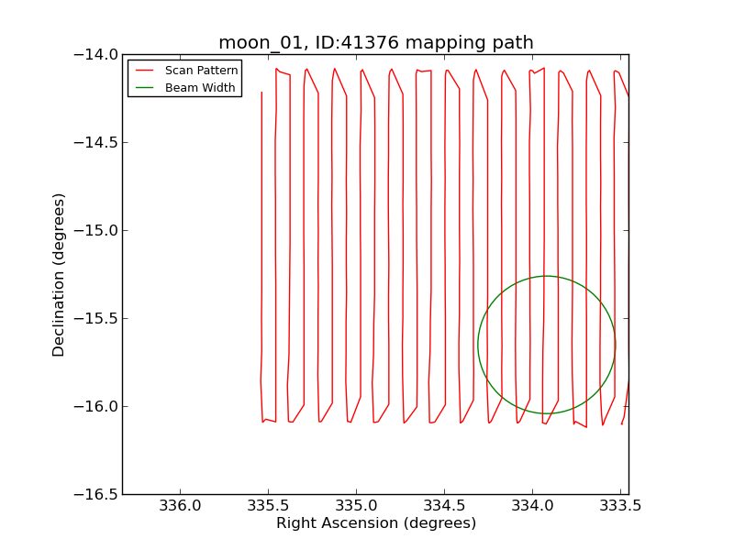Select the 'Scan Pattern' legend label
The height and width of the screenshot is (550, 734).
tap(201, 71)
